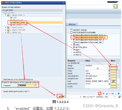Toggle the enabled property checkbox

point(98,68)
